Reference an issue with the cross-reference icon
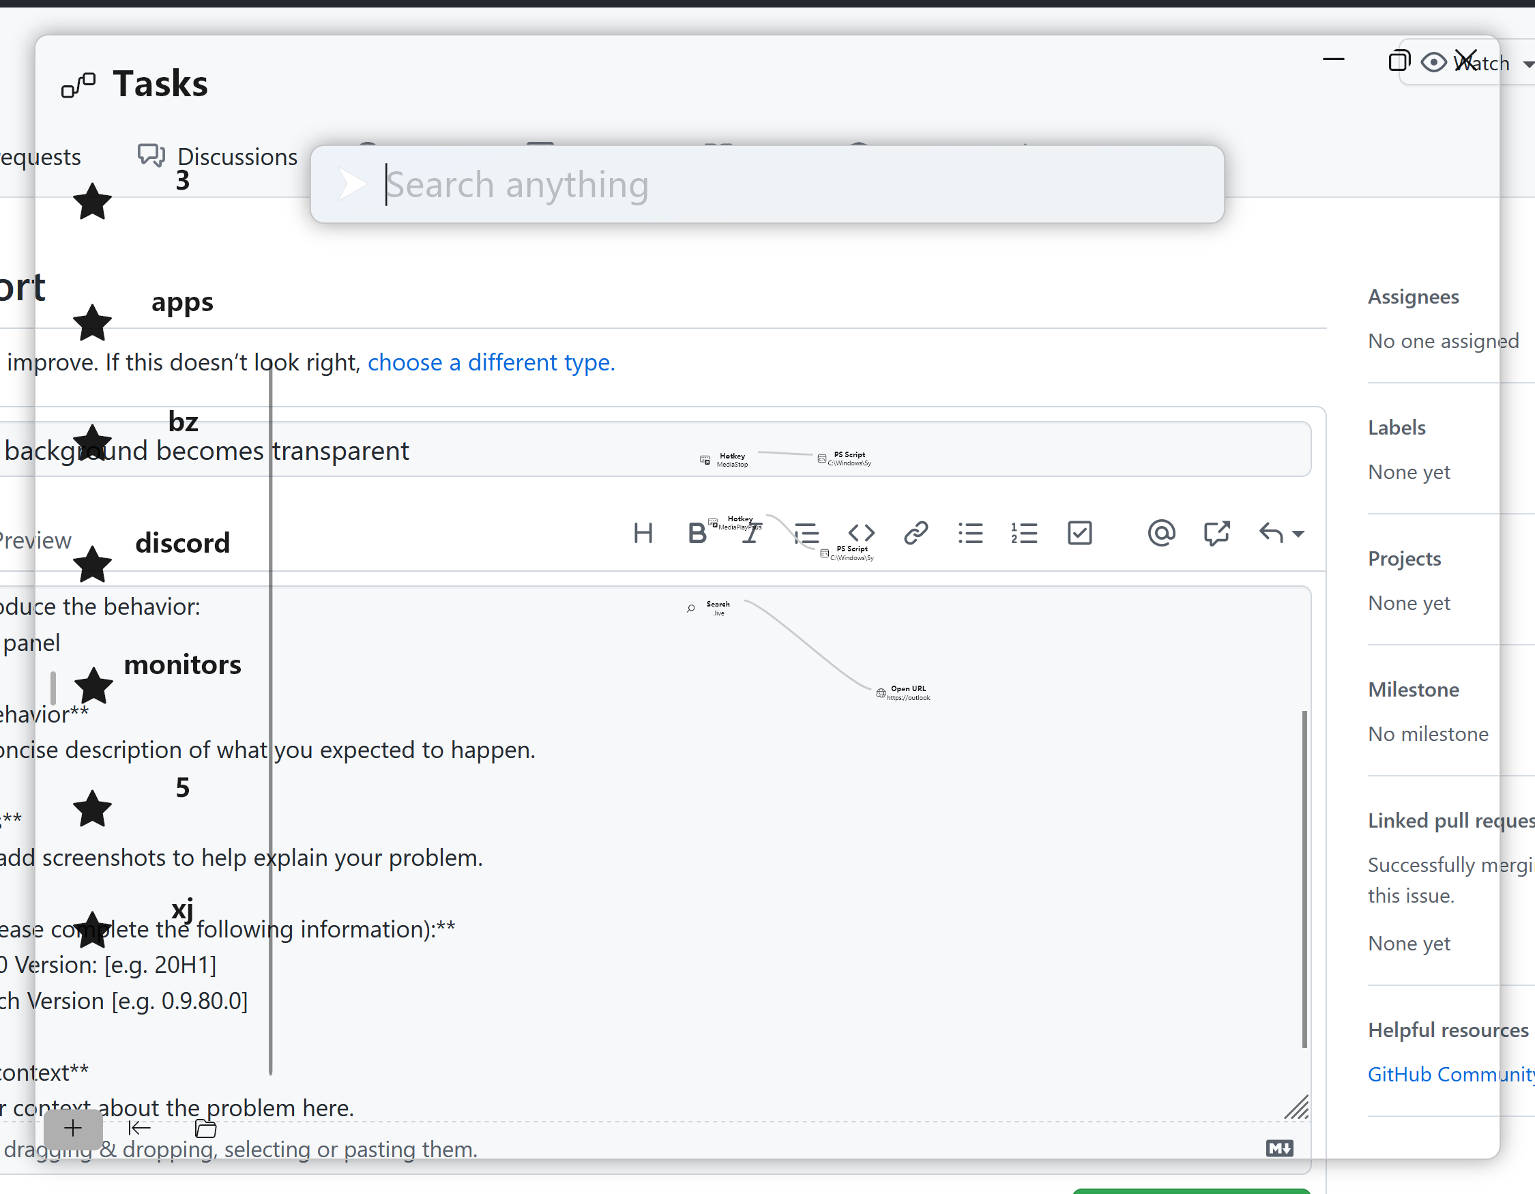Screen dimensions: 1535x1194 pos(1216,533)
